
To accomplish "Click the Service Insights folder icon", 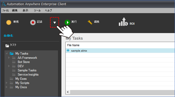I will point(14,74).
